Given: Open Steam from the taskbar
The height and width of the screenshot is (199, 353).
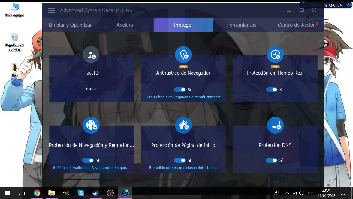Looking at the screenshot, I should [96, 193].
